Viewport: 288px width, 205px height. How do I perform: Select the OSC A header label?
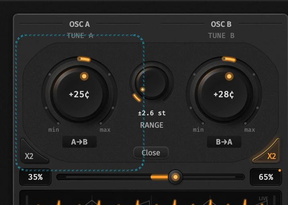click(x=80, y=24)
